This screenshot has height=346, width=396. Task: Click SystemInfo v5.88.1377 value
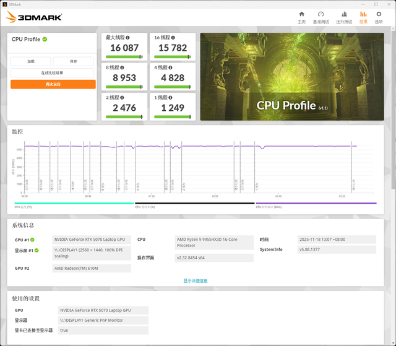337,249
